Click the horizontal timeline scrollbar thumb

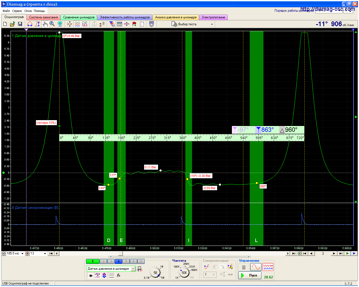coord(120,254)
